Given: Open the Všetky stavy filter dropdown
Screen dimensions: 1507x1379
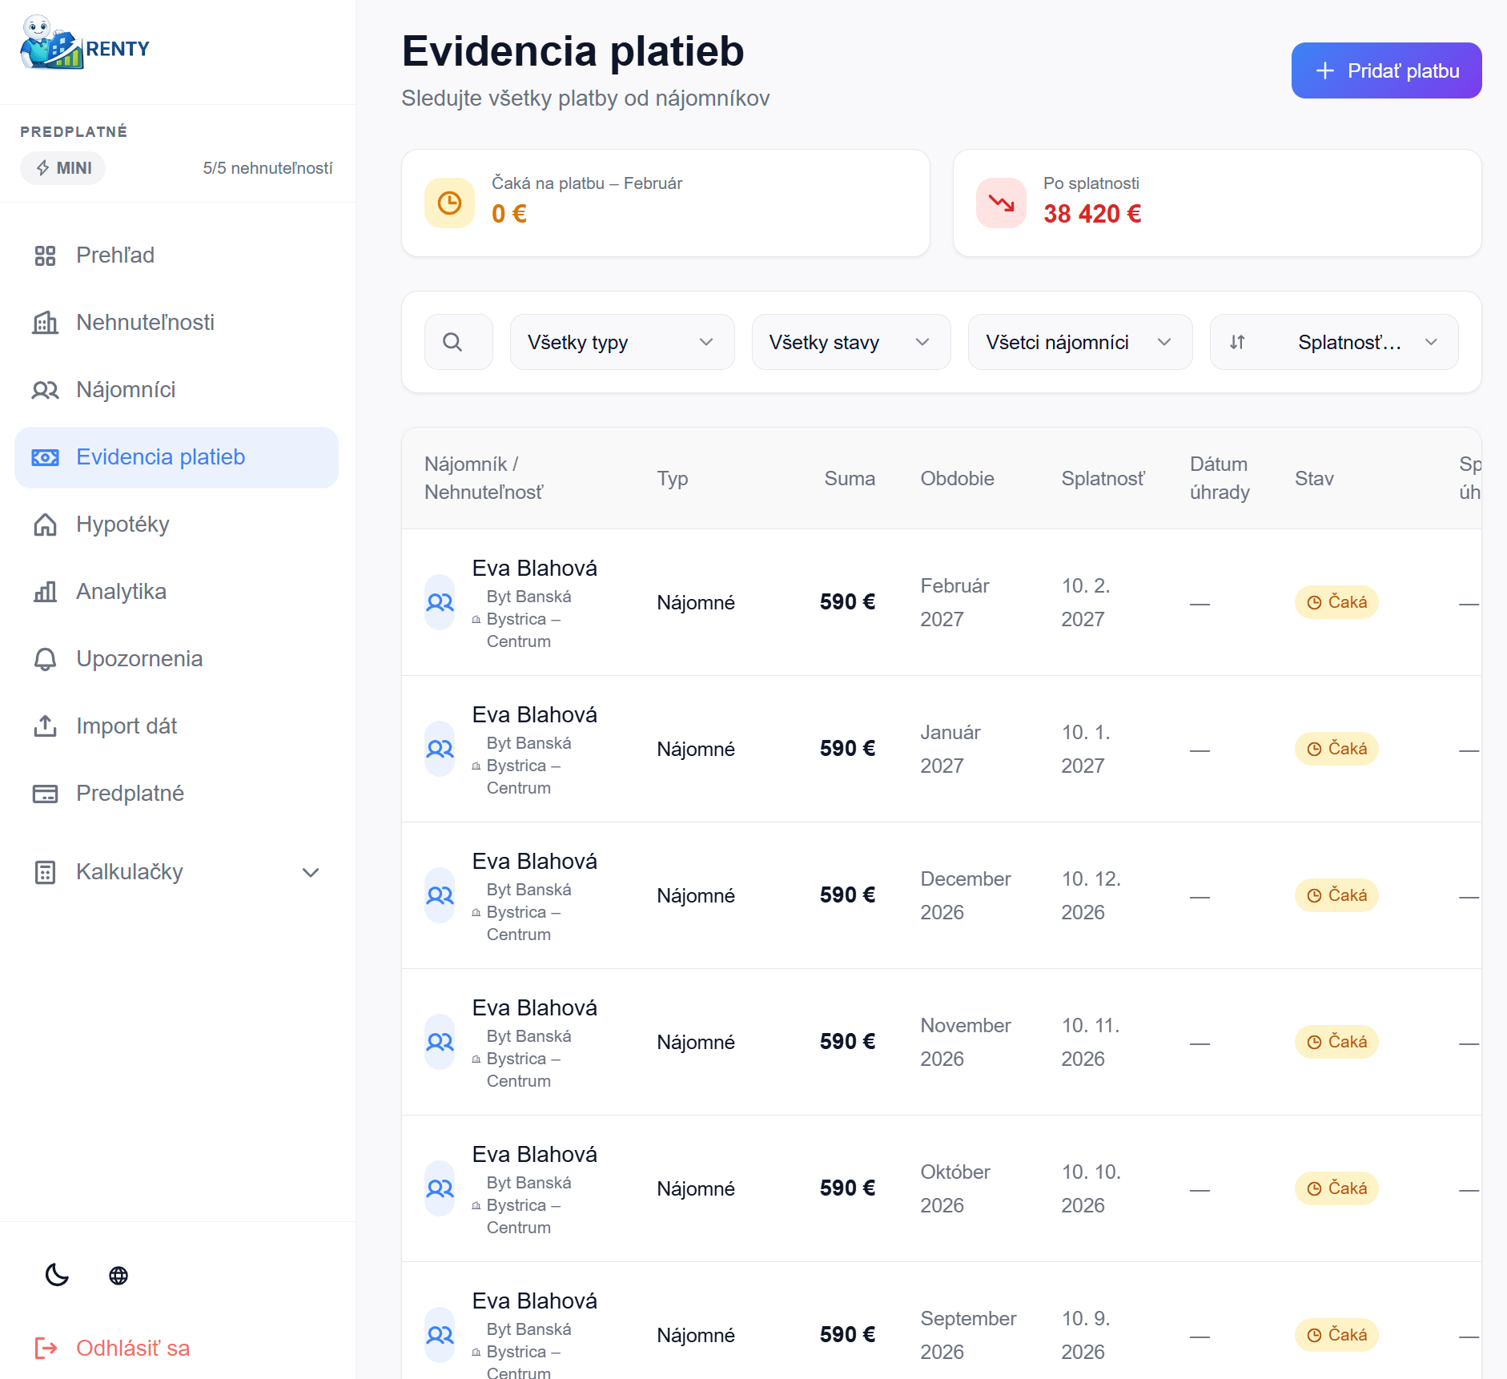Looking at the screenshot, I should tap(850, 342).
